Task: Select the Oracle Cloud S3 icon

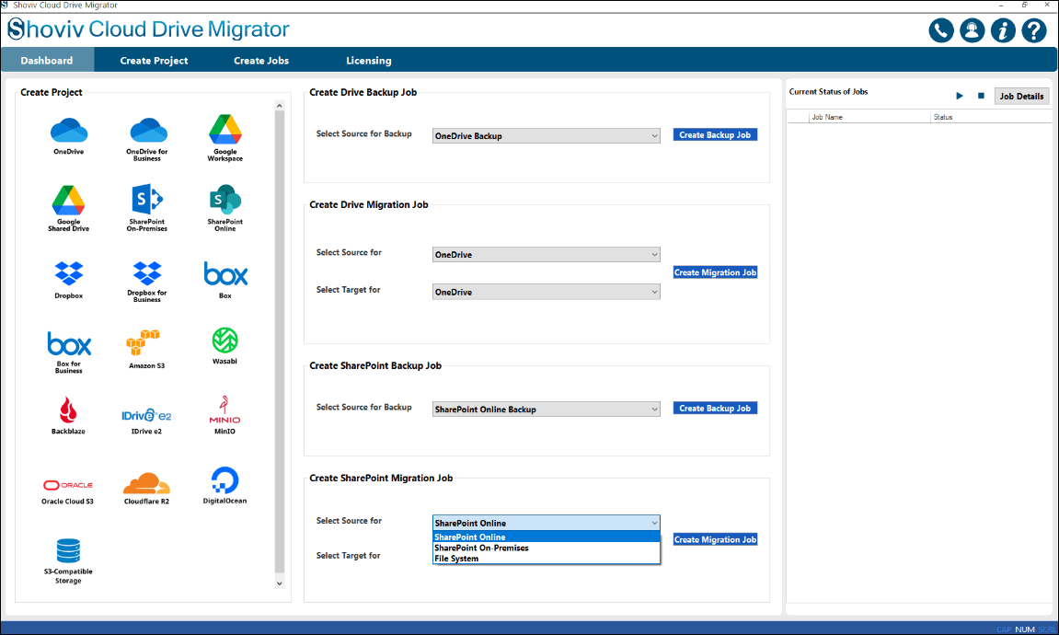Action: (x=67, y=485)
